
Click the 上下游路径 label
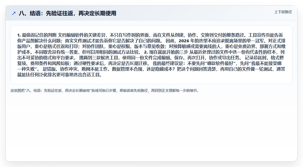click(x=283, y=12)
